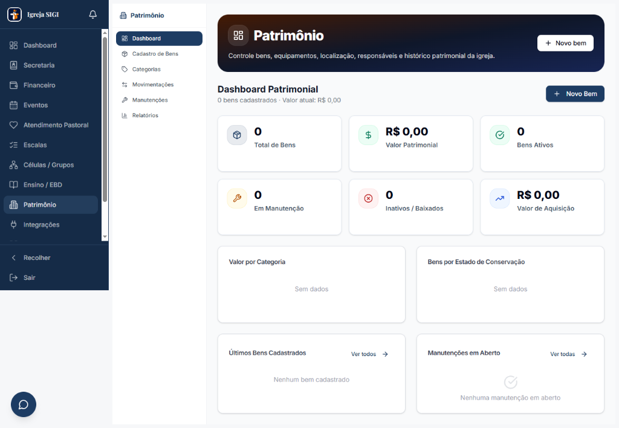
Task: Select Células / Grupos menu item
Action: [x=51, y=165]
